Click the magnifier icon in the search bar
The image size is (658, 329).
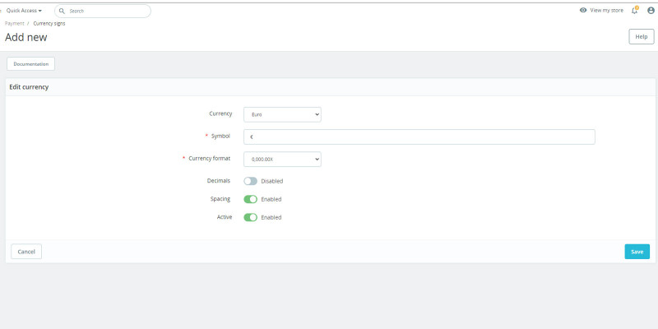[x=62, y=12]
